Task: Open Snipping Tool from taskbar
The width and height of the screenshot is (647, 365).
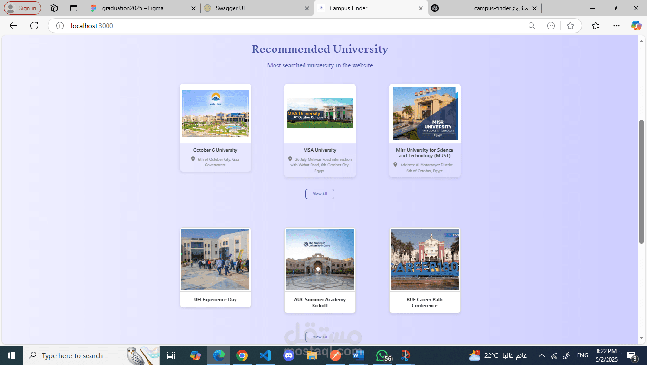Action: pos(405,355)
